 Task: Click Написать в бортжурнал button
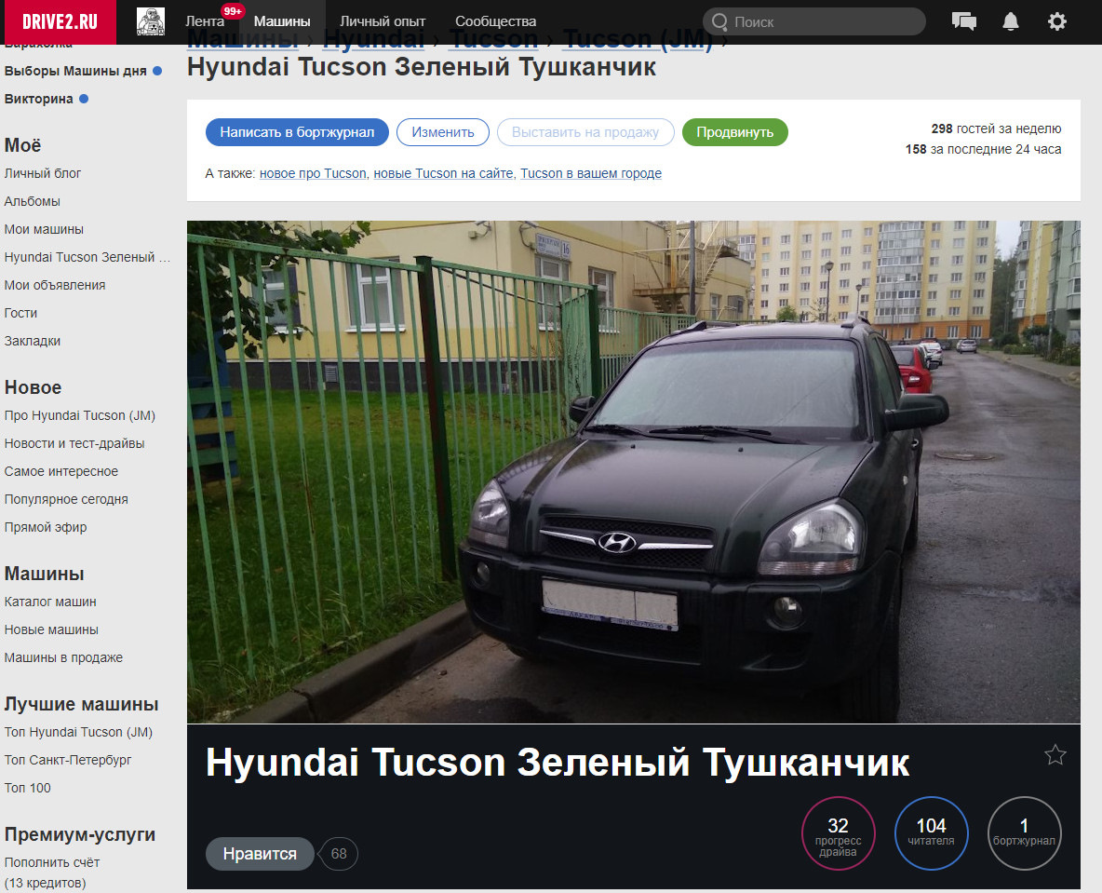(x=297, y=132)
